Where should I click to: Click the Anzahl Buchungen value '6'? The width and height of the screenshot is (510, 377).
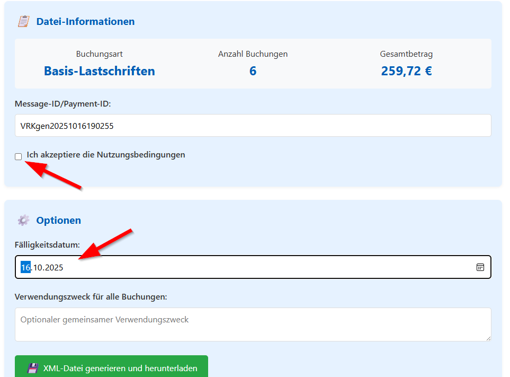253,71
